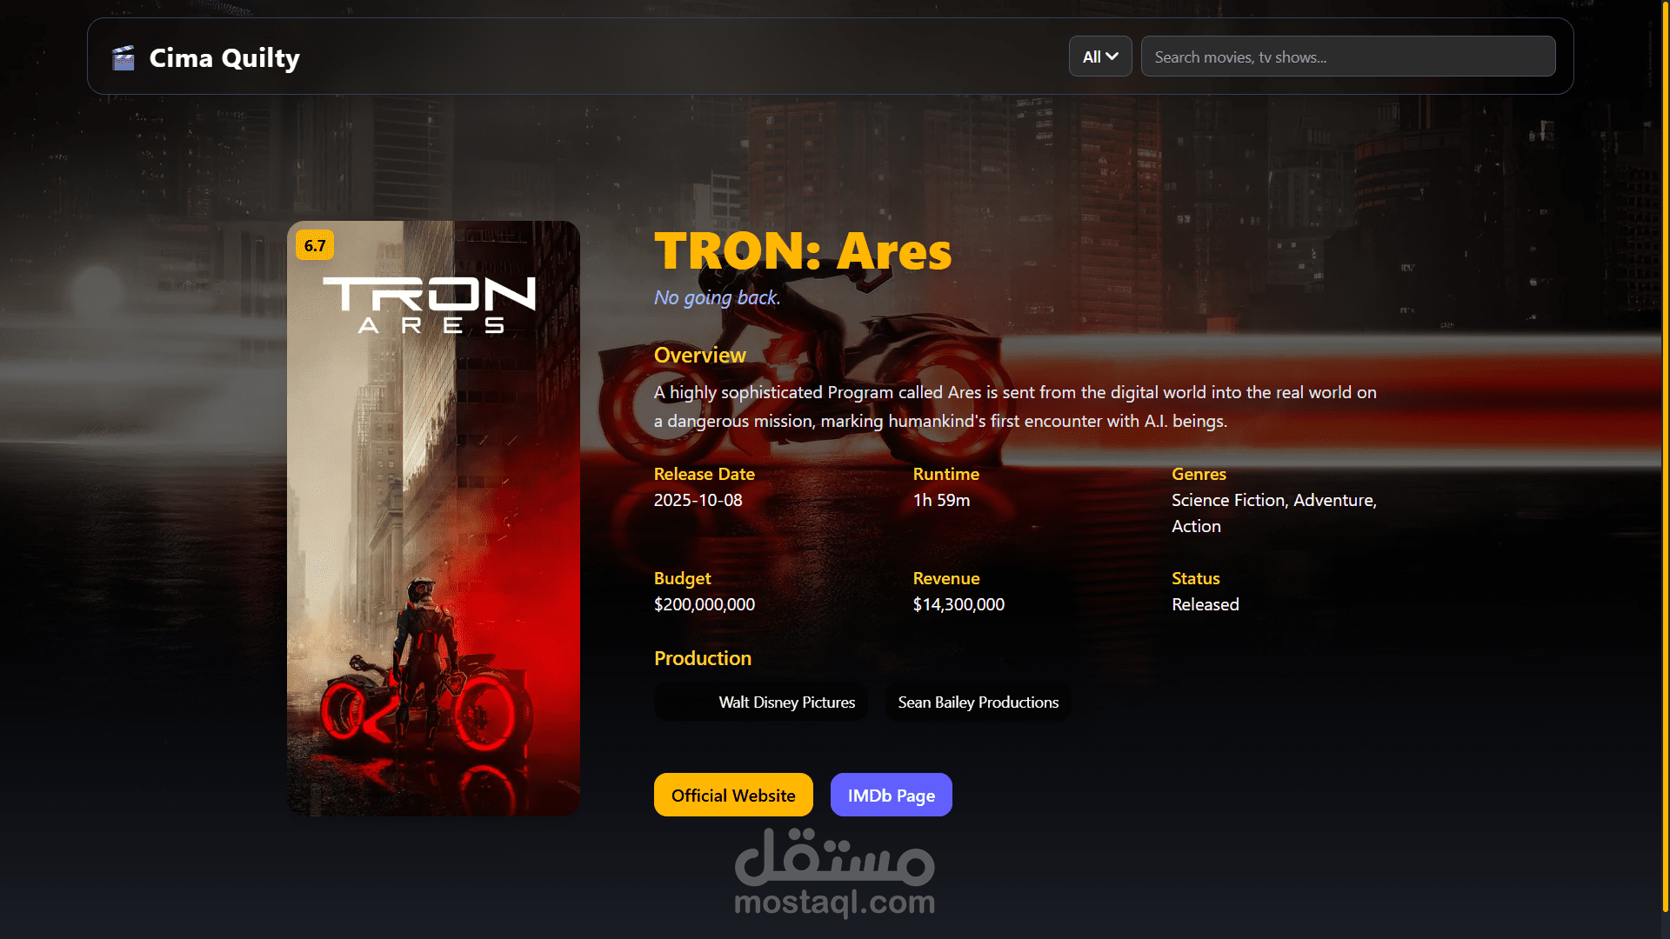Open the Official Website button
The image size is (1670, 939).
click(x=733, y=795)
